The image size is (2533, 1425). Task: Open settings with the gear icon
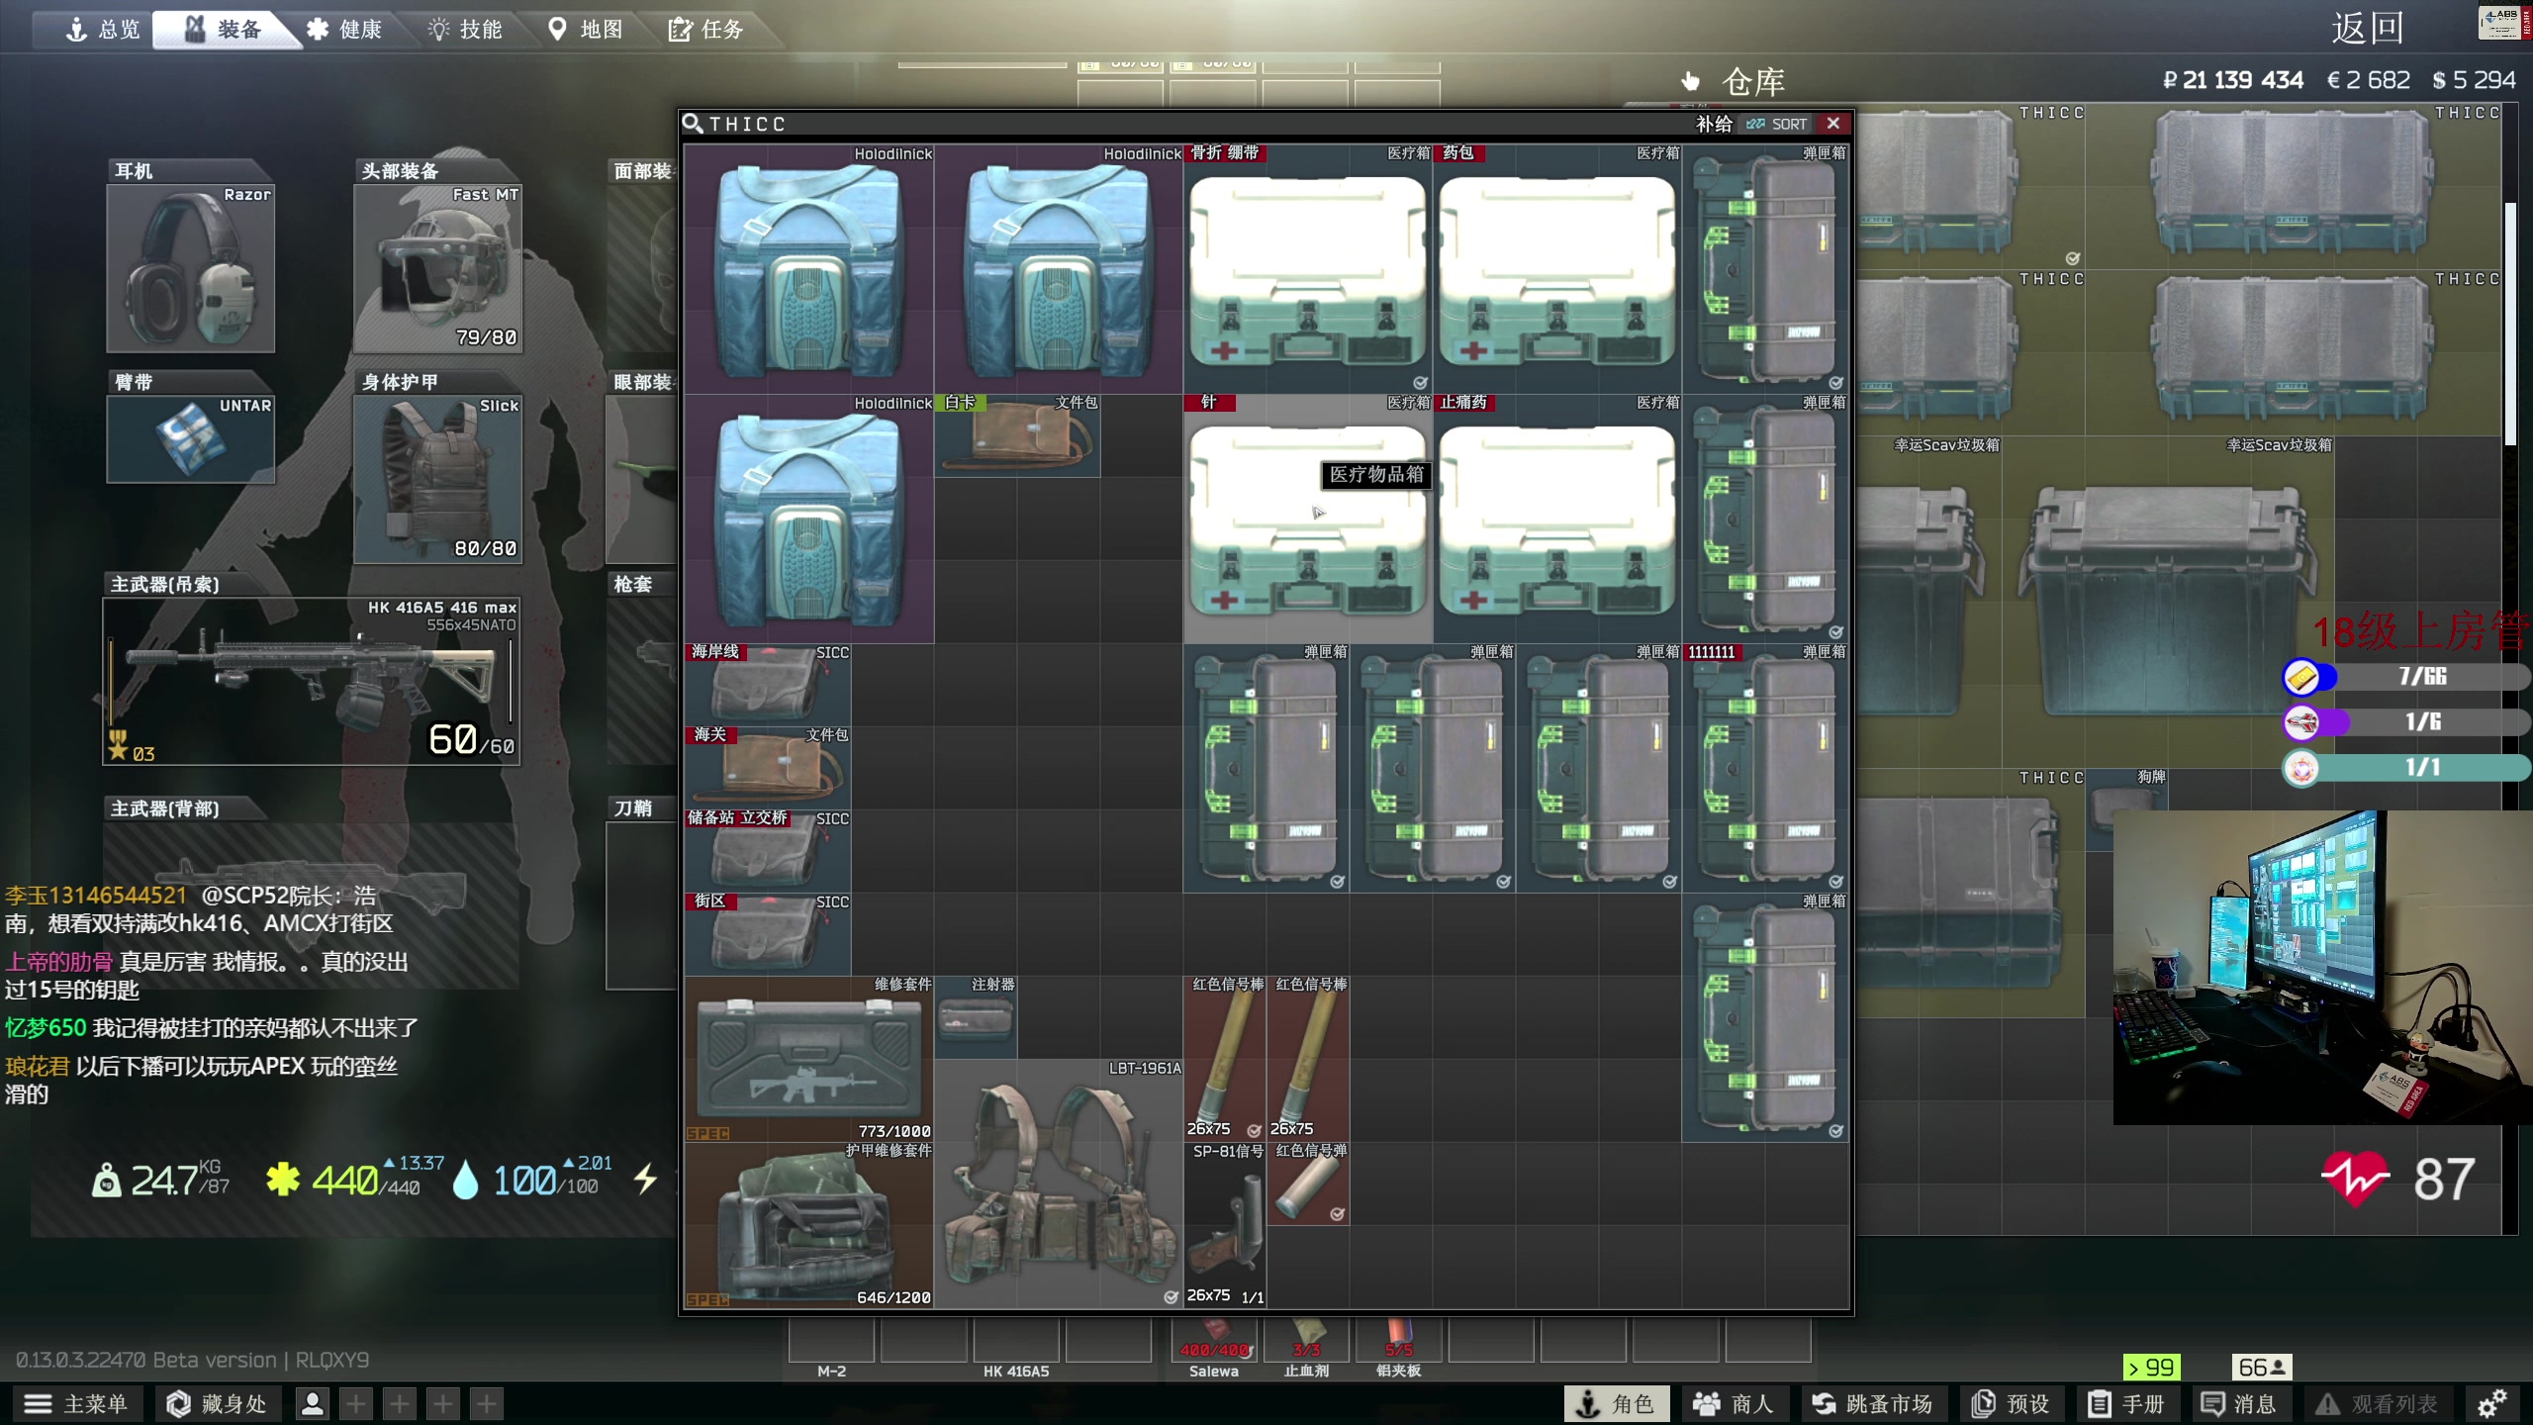coord(2492,1403)
